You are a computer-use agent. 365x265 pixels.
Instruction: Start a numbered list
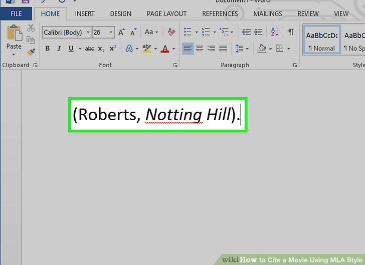(206, 32)
